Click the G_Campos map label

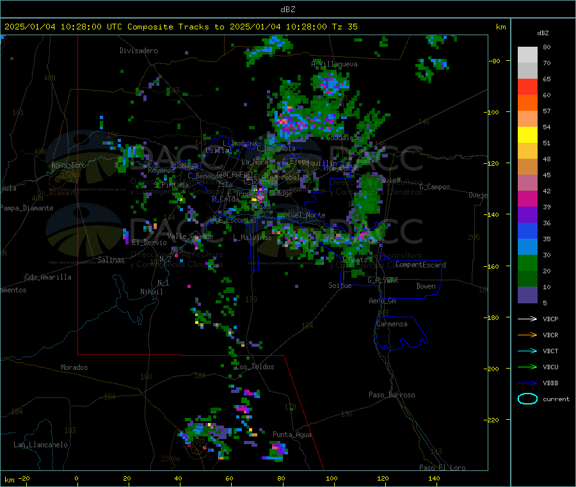(435, 187)
